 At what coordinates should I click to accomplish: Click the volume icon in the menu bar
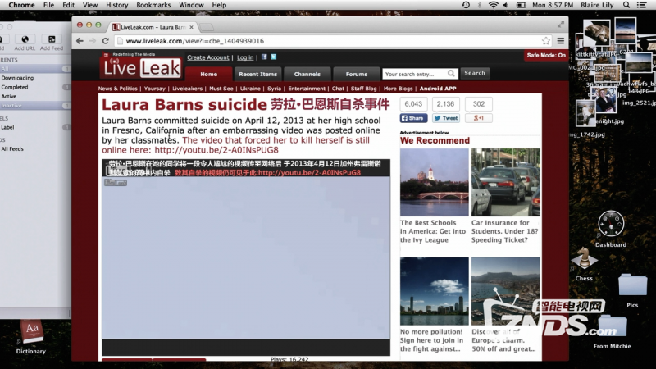[x=506, y=5]
